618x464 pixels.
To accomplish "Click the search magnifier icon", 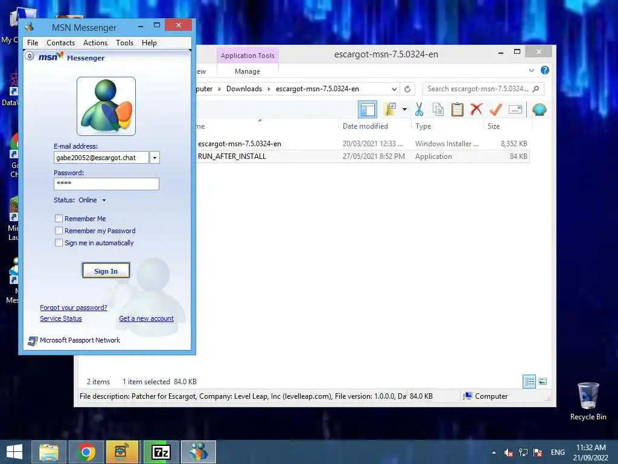I will click(536, 89).
